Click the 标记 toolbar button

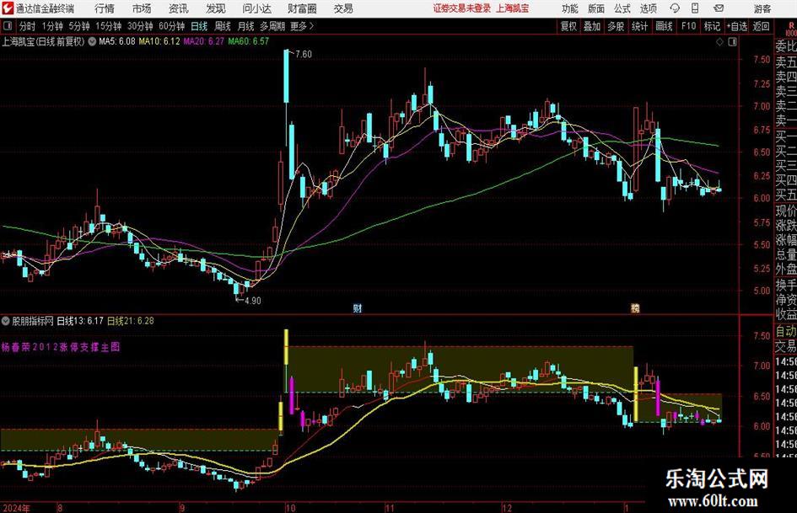click(x=712, y=26)
